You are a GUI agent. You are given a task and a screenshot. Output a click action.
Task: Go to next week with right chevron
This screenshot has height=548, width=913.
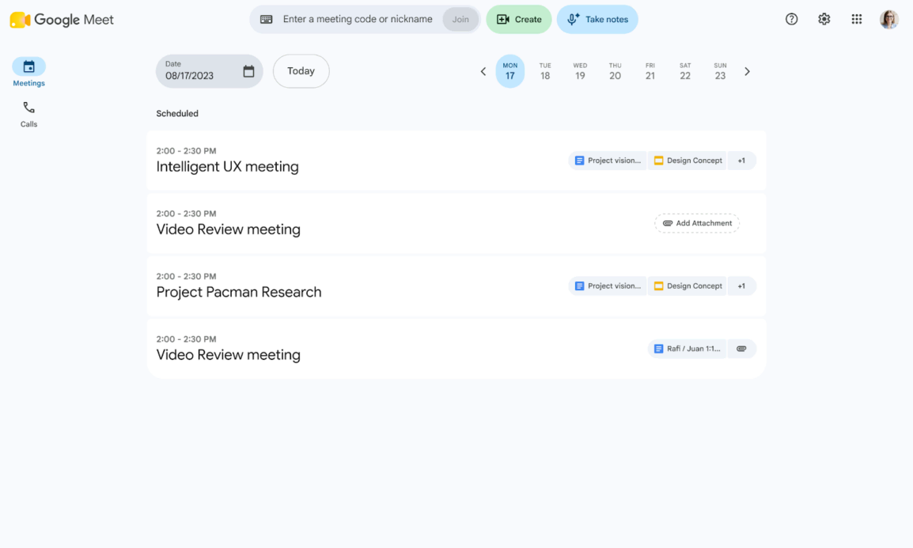pos(747,71)
